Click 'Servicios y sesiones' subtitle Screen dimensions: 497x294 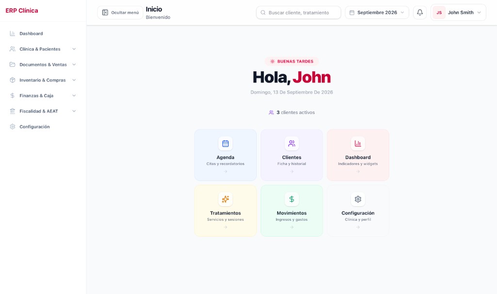pyautogui.click(x=225, y=220)
